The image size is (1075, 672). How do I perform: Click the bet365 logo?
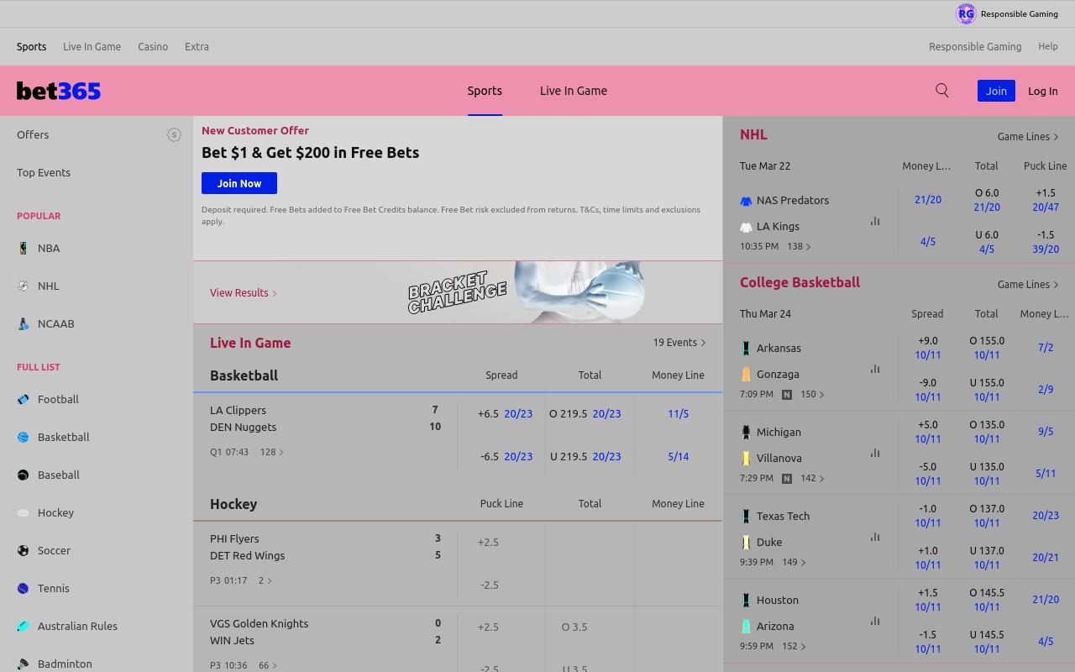point(59,91)
